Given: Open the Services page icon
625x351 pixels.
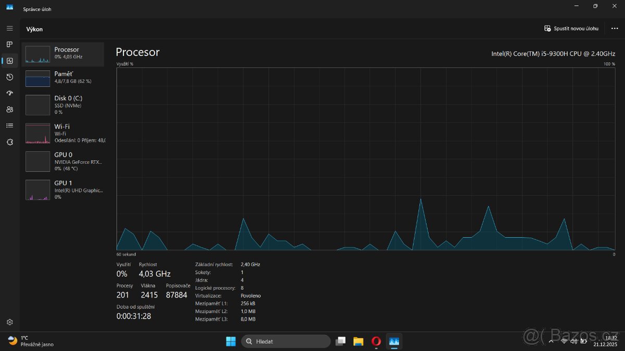Looking at the screenshot, I should [9, 142].
